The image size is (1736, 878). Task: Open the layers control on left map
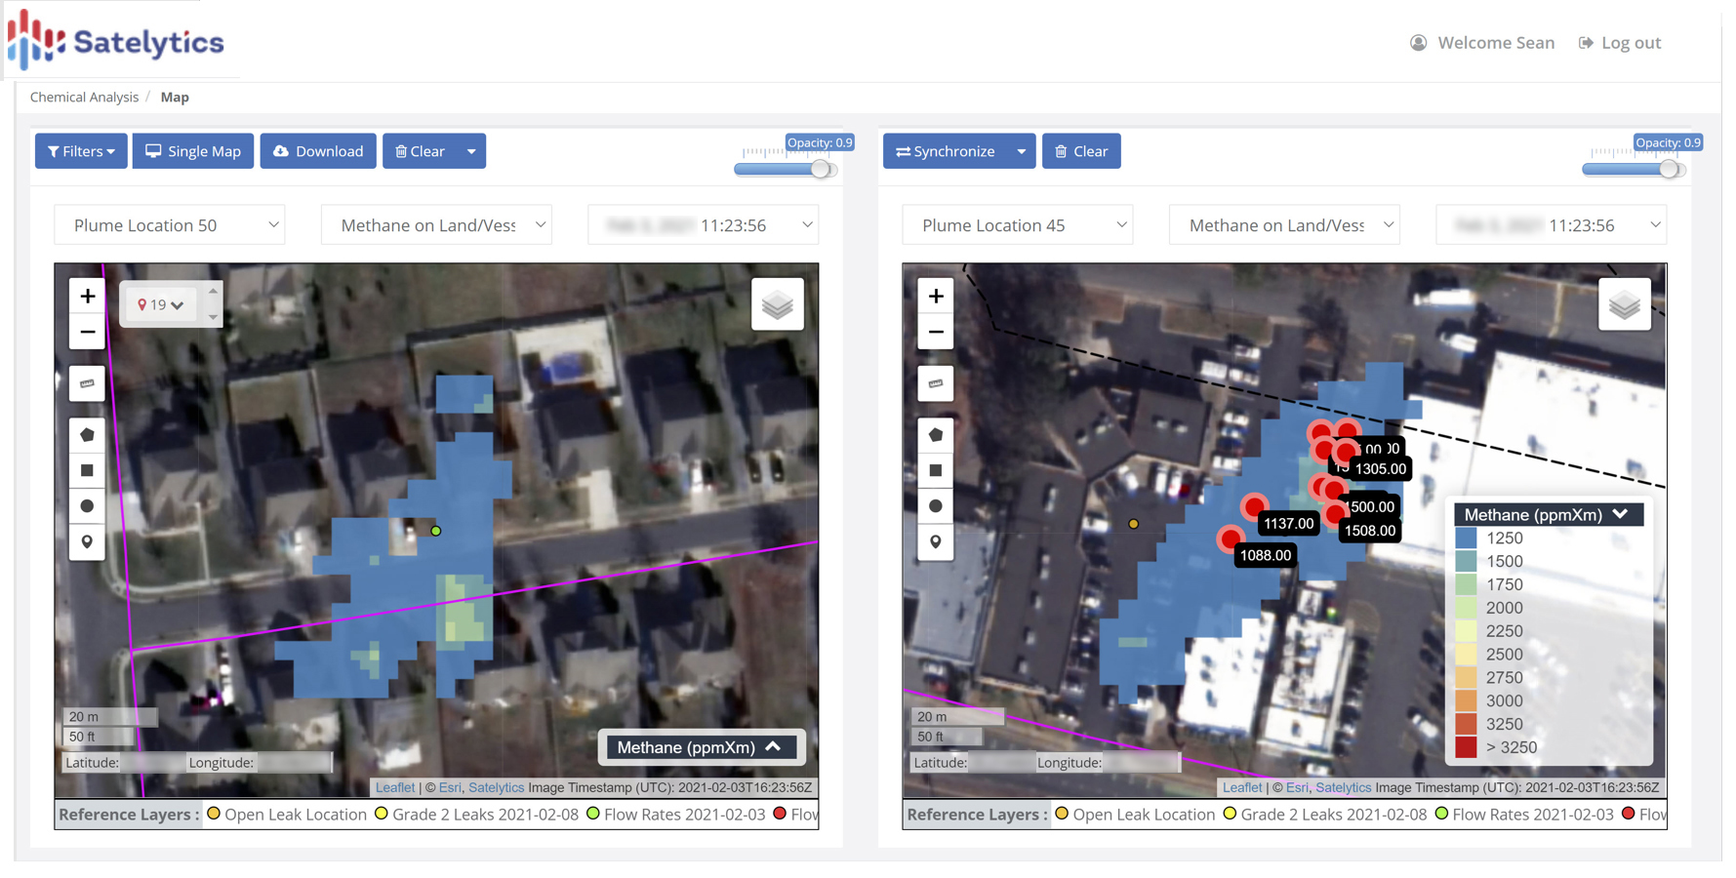(778, 305)
